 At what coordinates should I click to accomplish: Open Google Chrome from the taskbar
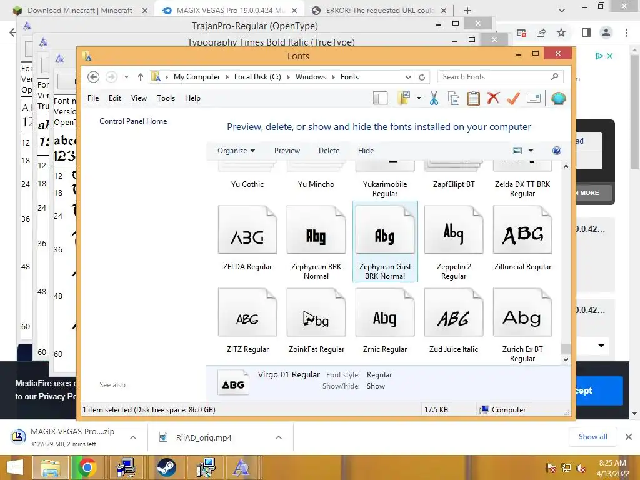87,467
